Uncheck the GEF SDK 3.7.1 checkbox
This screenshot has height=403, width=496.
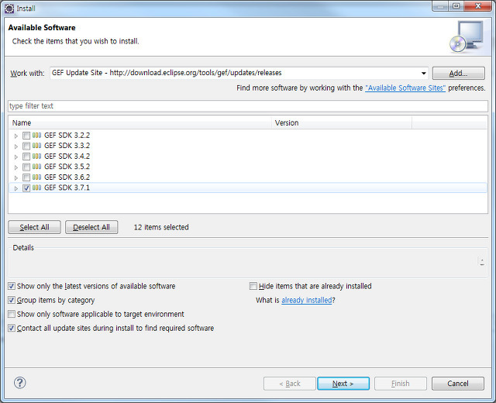(x=26, y=188)
